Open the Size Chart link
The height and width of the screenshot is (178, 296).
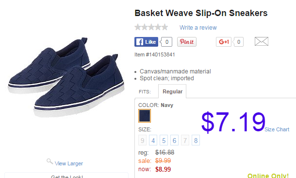coord(277,129)
